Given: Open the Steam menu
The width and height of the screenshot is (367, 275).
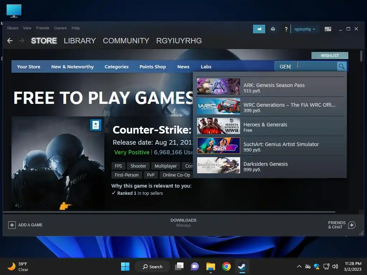Looking at the screenshot, I should pos(13,28).
